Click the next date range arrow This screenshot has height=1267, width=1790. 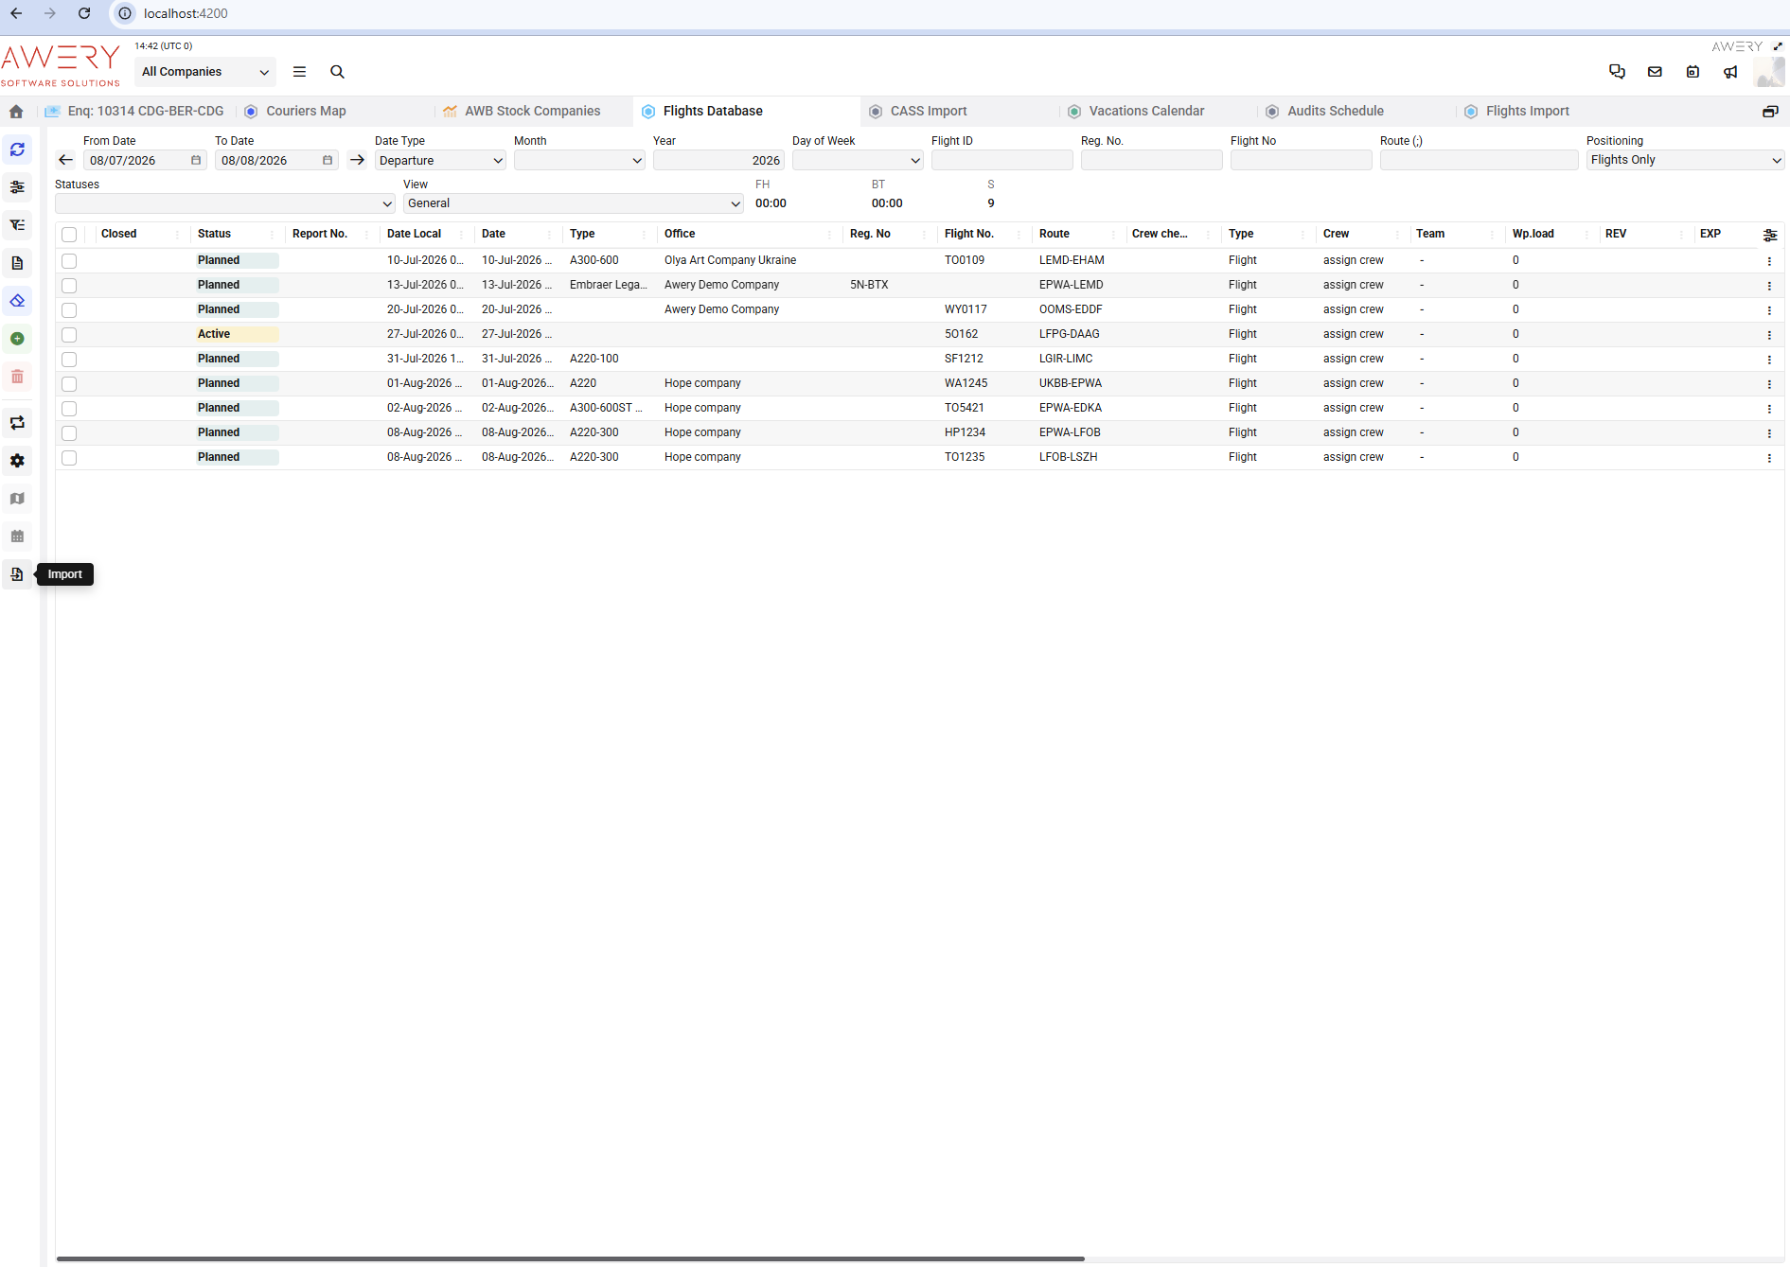[357, 160]
